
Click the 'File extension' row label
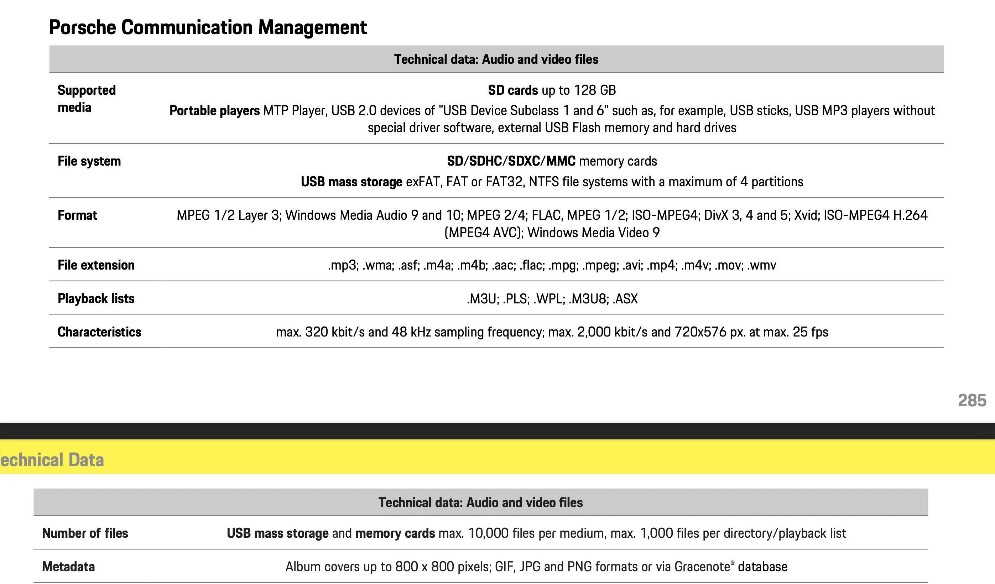(96, 265)
